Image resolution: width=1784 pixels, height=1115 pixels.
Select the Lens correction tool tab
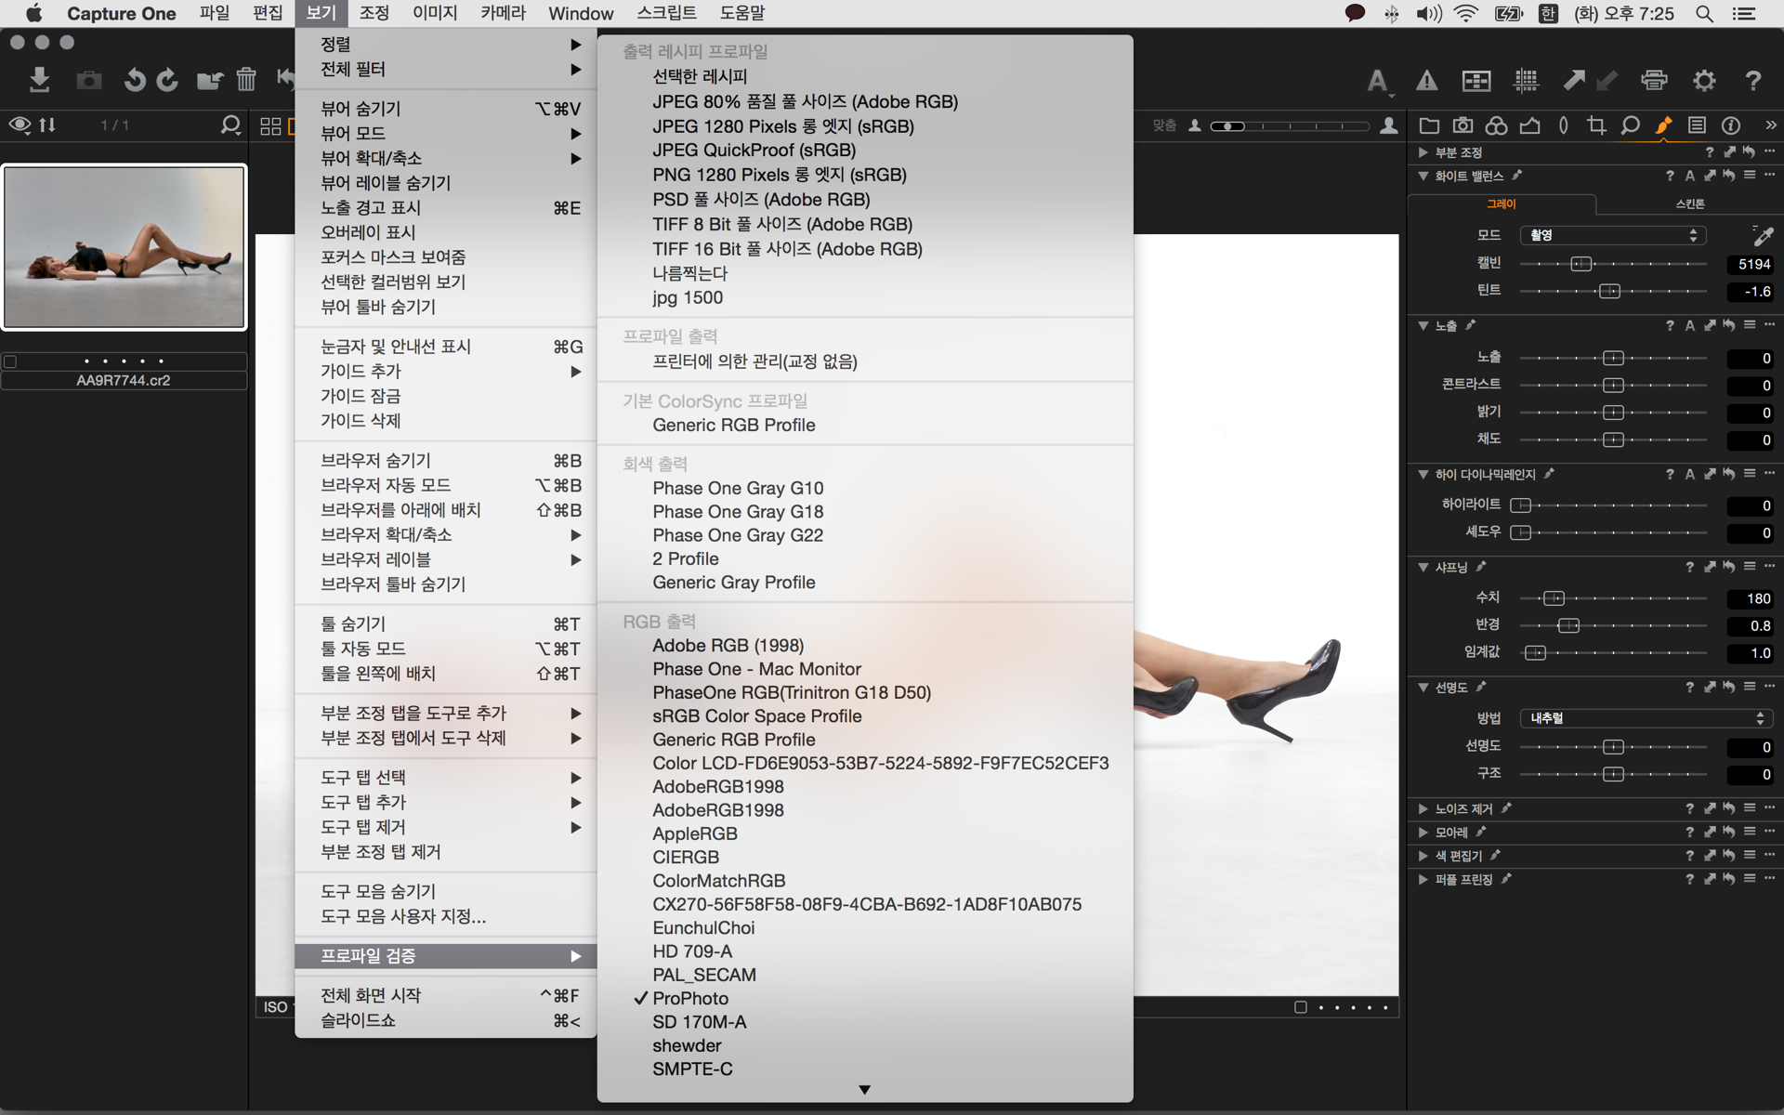(x=1564, y=125)
